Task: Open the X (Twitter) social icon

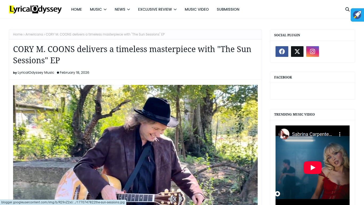Action: click(x=297, y=52)
